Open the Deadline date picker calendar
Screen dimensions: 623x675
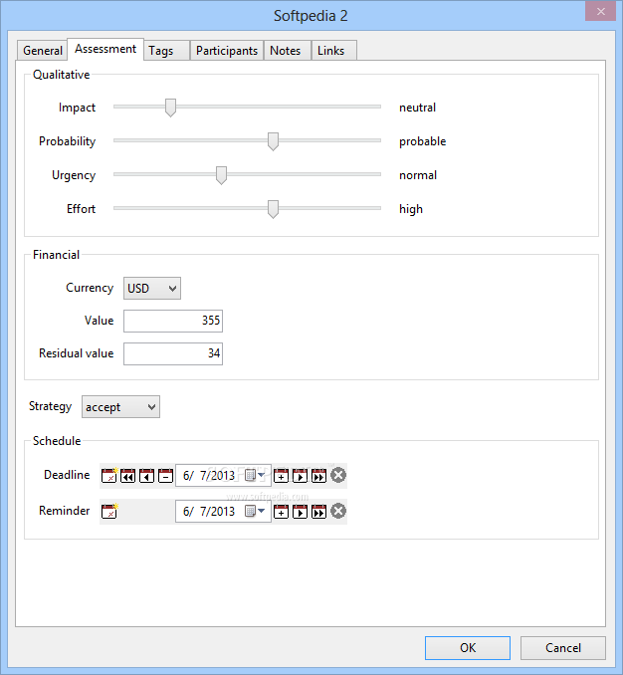255,475
